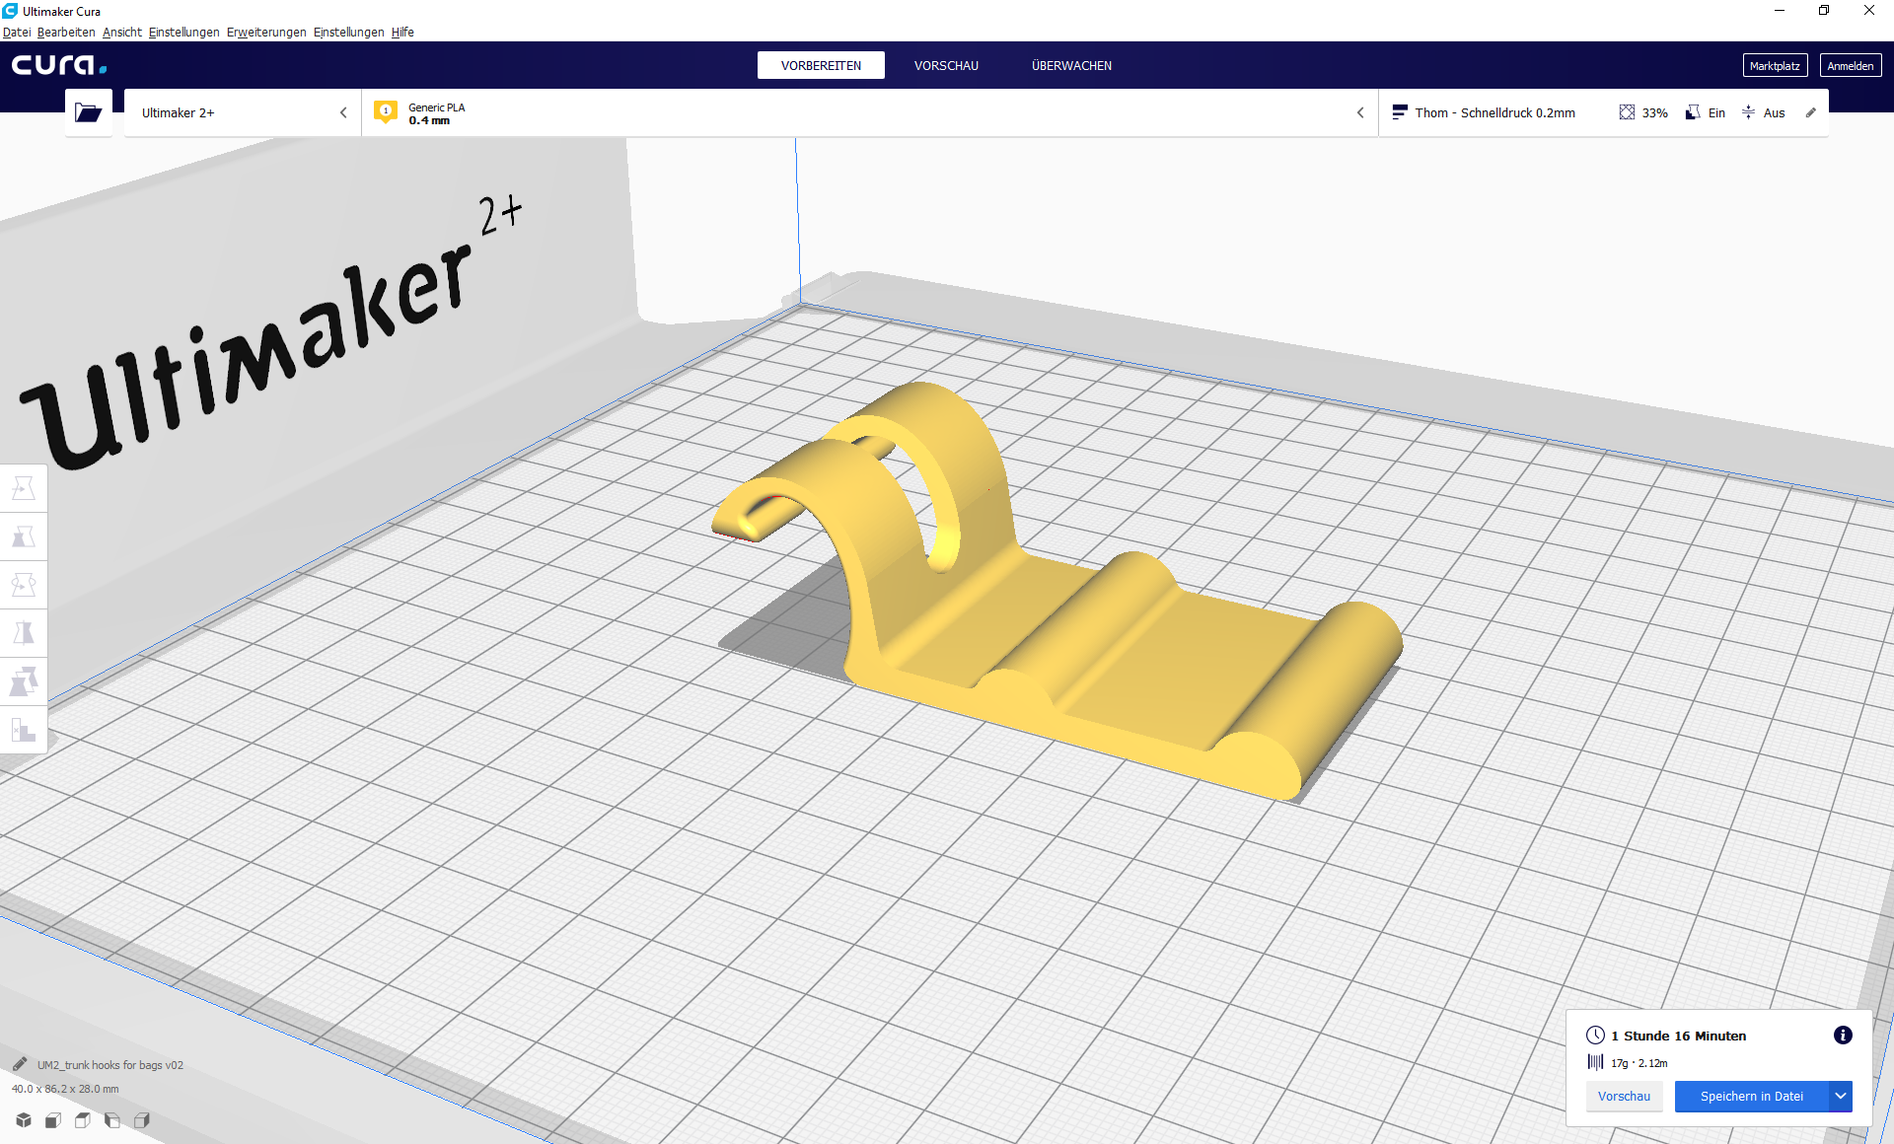This screenshot has width=1894, height=1144.
Task: Open Per Model Settings tool
Action: point(24,681)
